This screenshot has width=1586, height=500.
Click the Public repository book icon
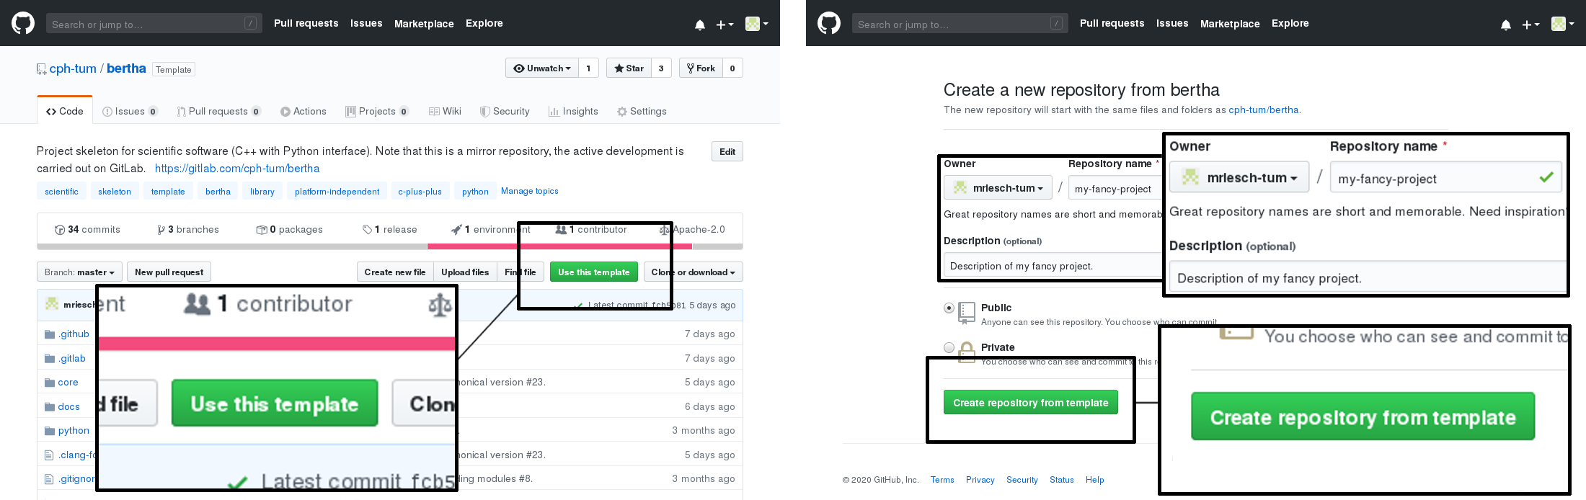967,313
